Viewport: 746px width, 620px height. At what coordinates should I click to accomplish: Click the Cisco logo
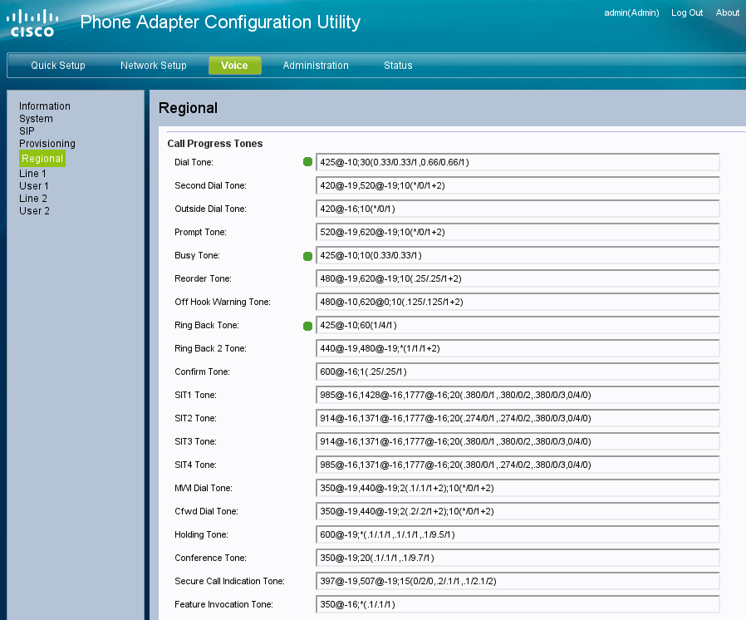(x=32, y=23)
